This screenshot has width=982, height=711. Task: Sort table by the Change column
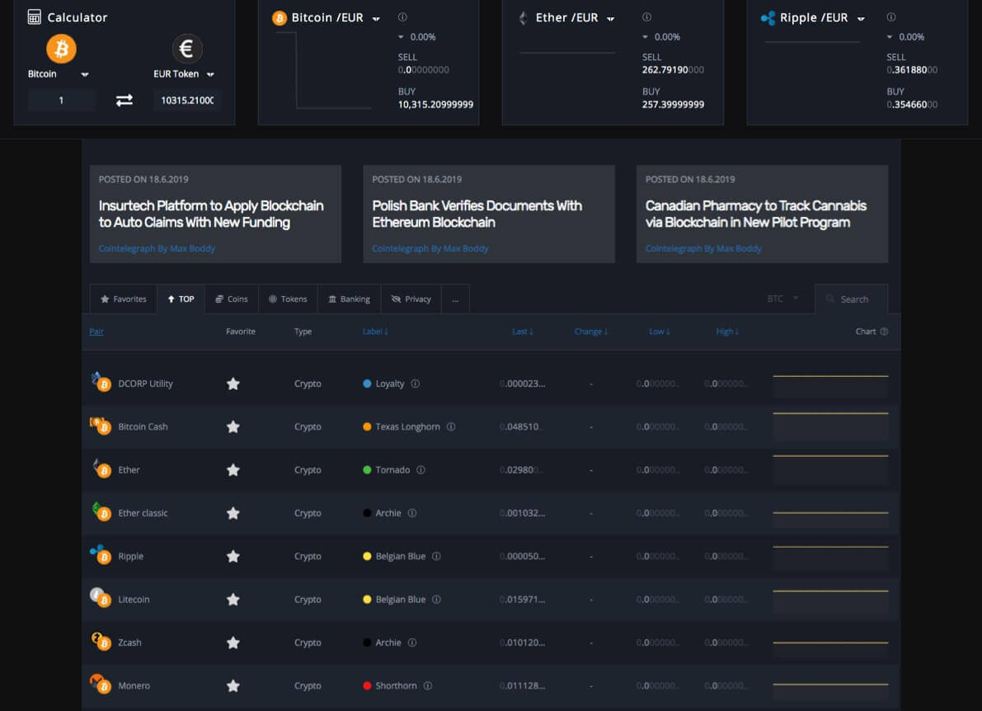pyautogui.click(x=590, y=332)
